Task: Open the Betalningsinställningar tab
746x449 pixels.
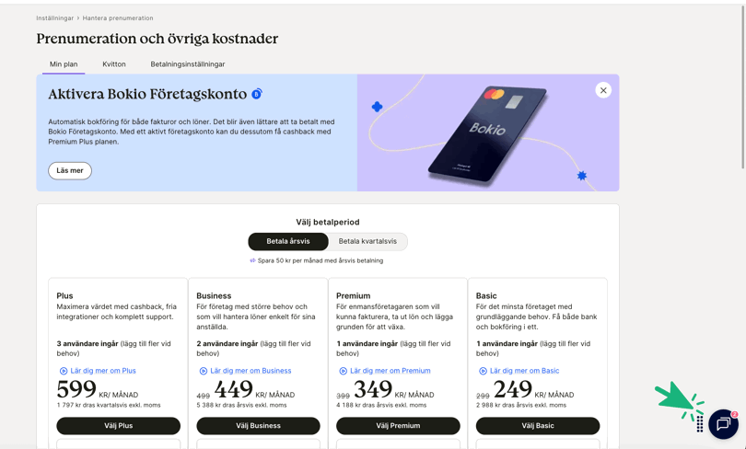Action: click(188, 64)
